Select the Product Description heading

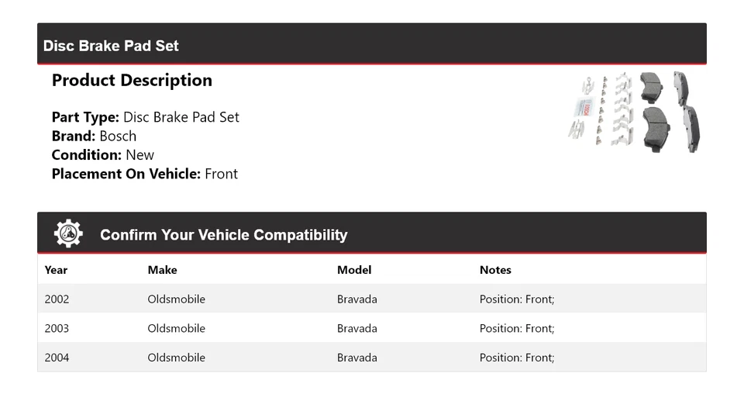coord(132,81)
